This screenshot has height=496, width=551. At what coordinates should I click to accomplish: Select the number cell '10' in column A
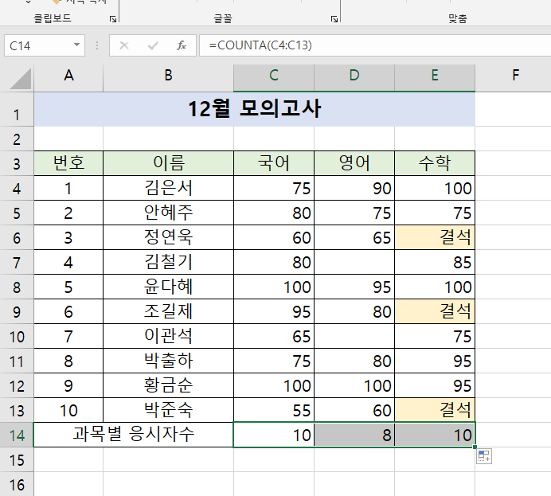[x=68, y=410]
